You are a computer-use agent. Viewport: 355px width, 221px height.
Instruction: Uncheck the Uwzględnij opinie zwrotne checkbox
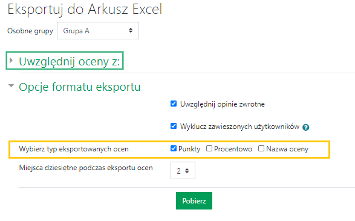tap(174, 104)
